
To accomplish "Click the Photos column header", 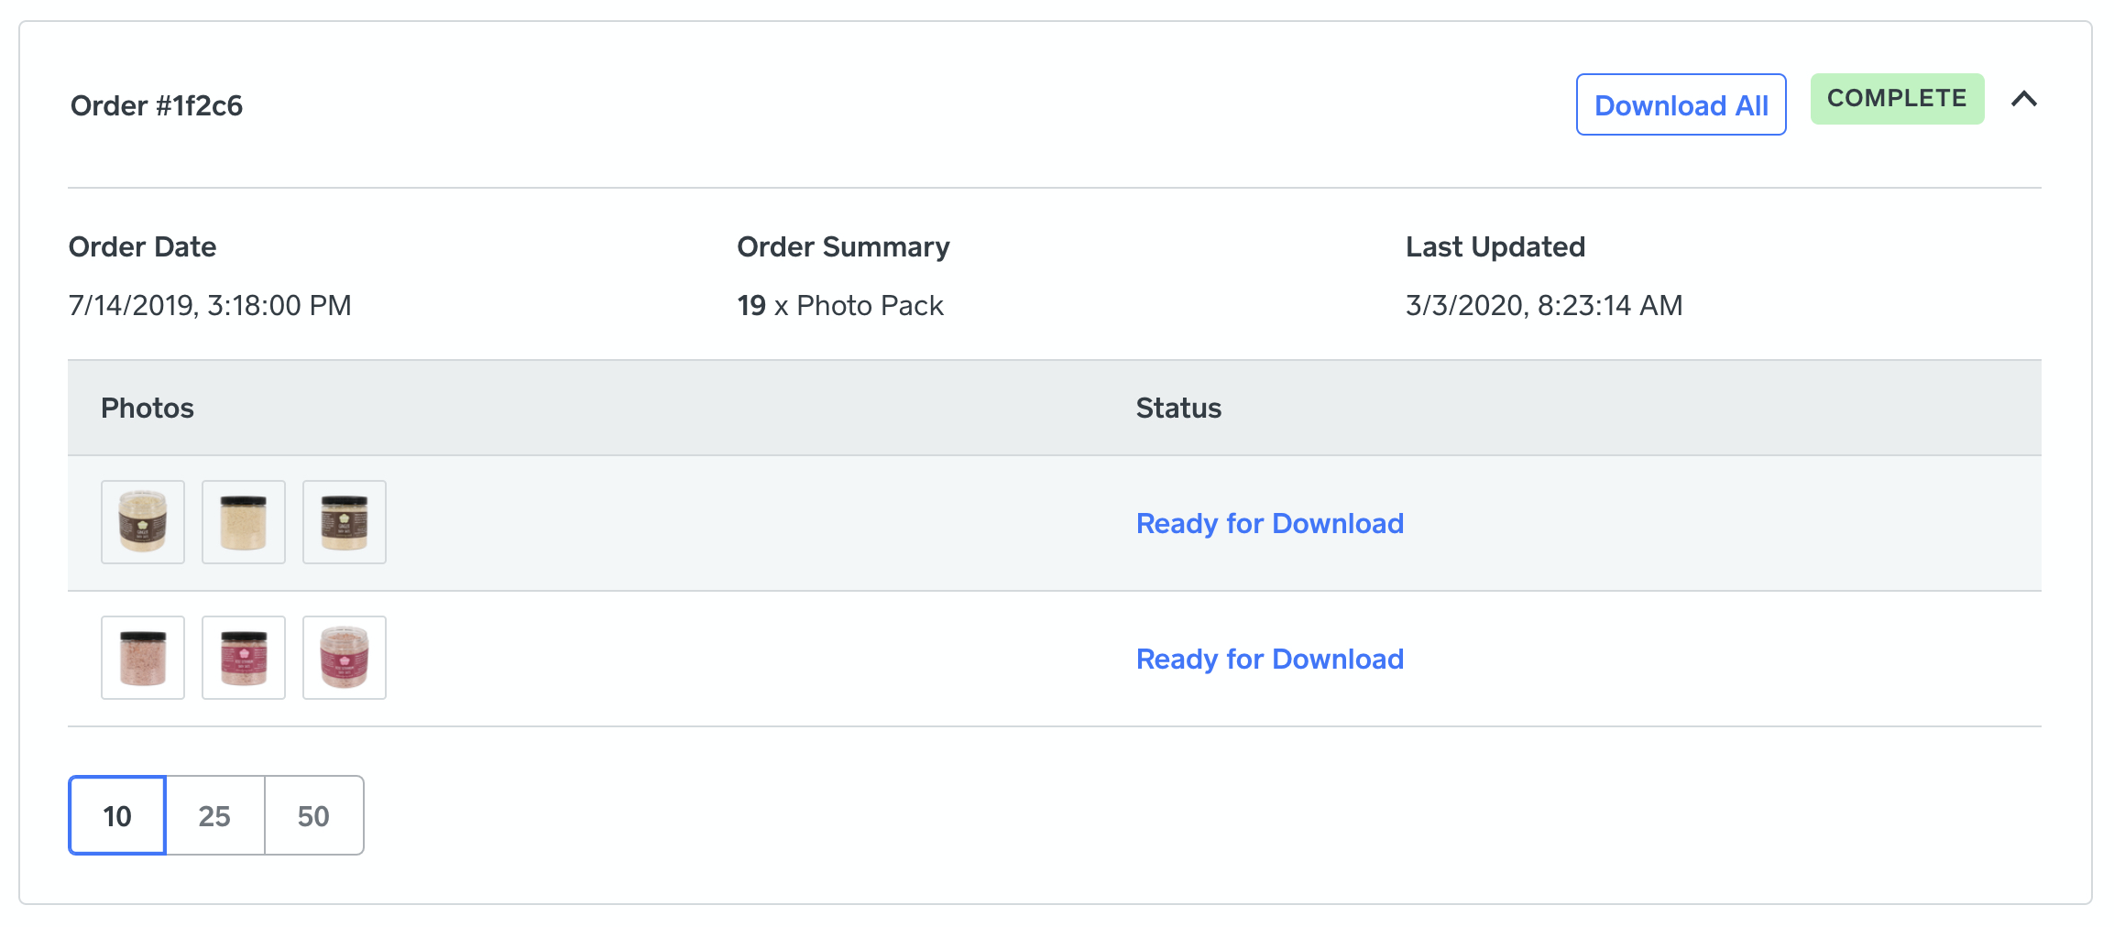I will tap(148, 408).
